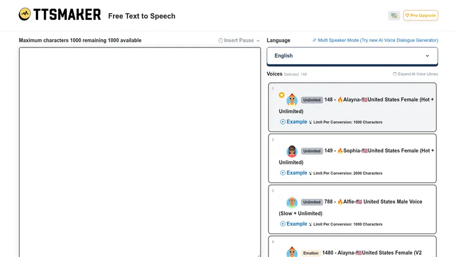Viewport: 457px width, 257px height.
Task: Open the Insert Pause dropdown
Action: click(x=239, y=41)
